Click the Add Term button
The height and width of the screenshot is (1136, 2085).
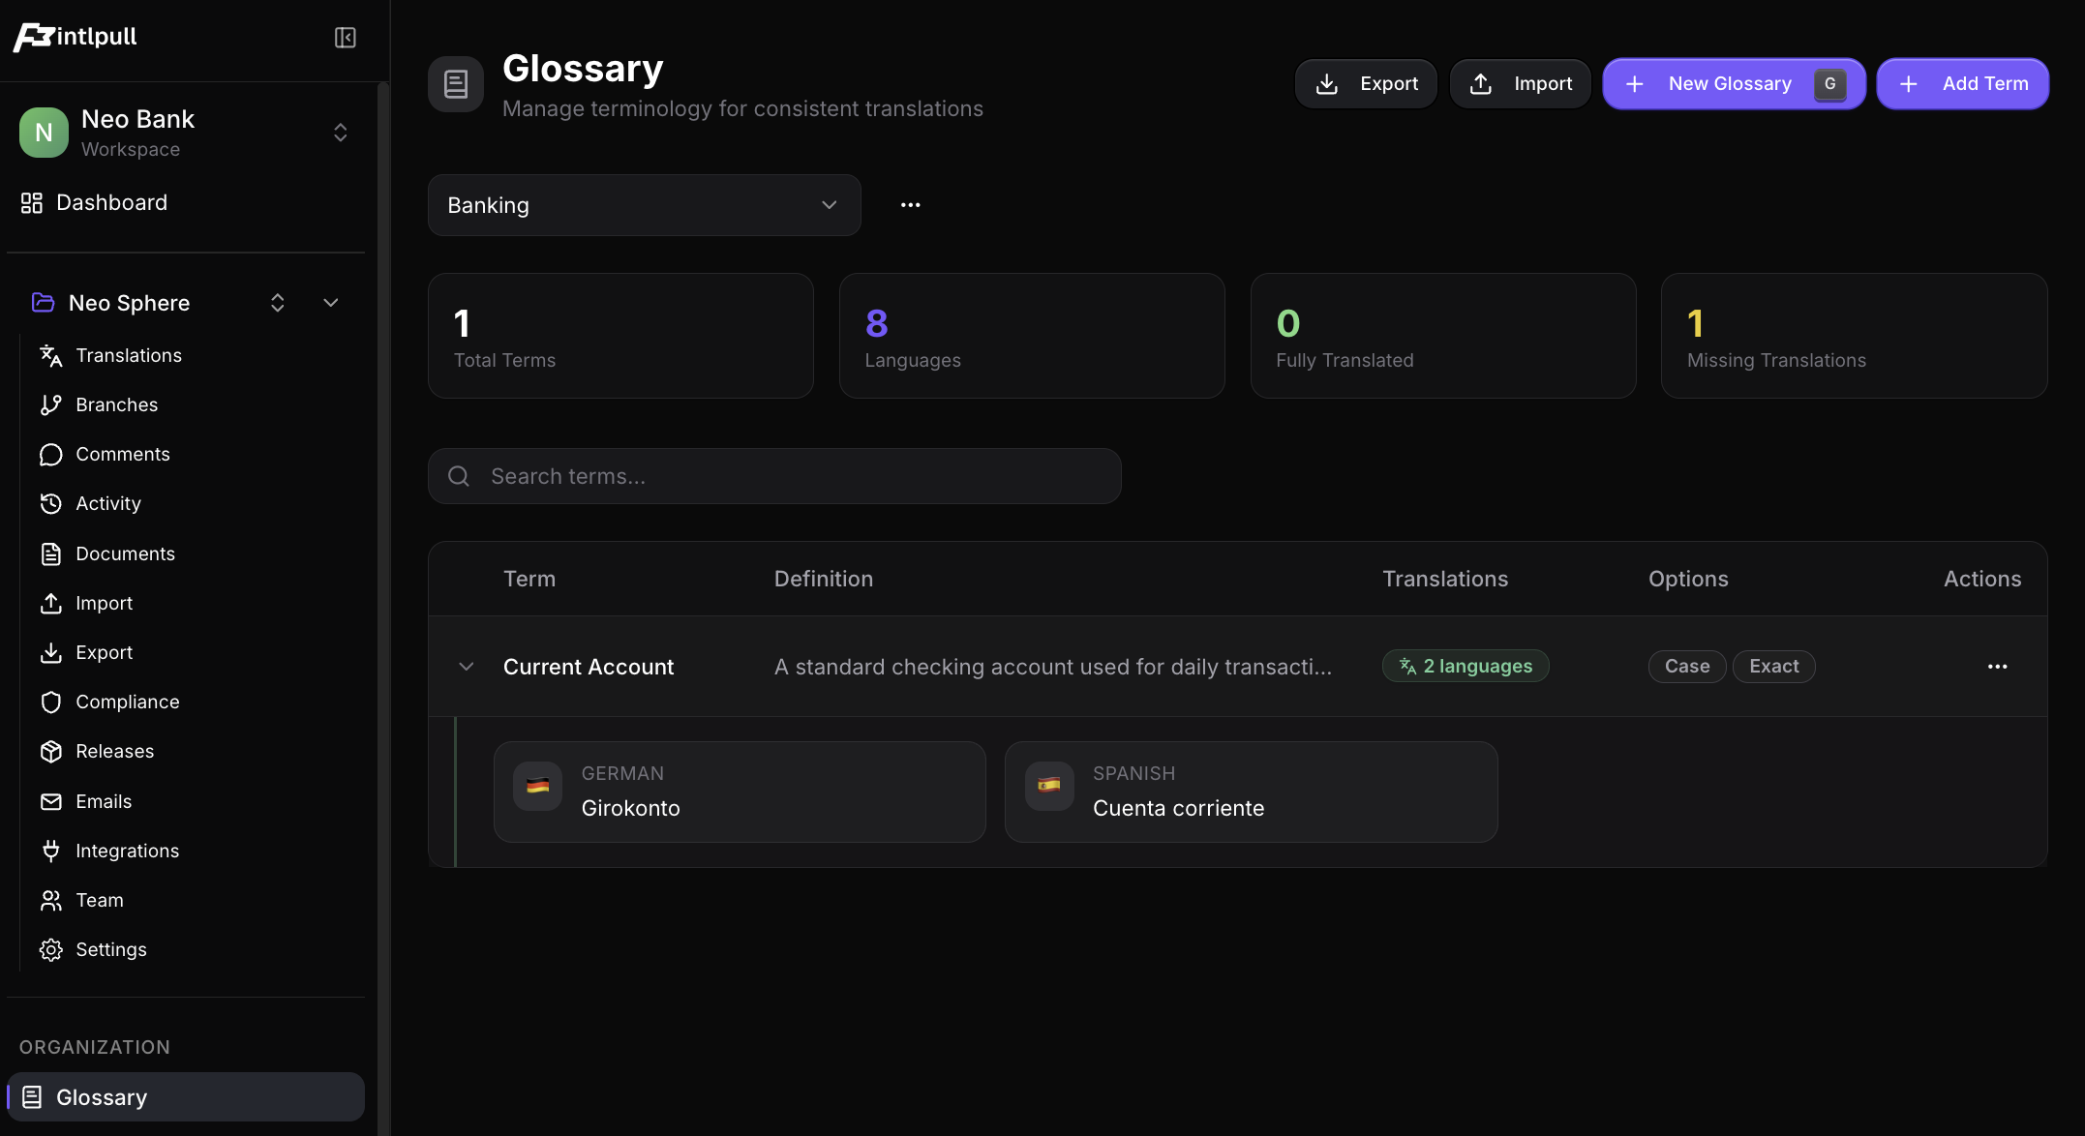(1962, 83)
